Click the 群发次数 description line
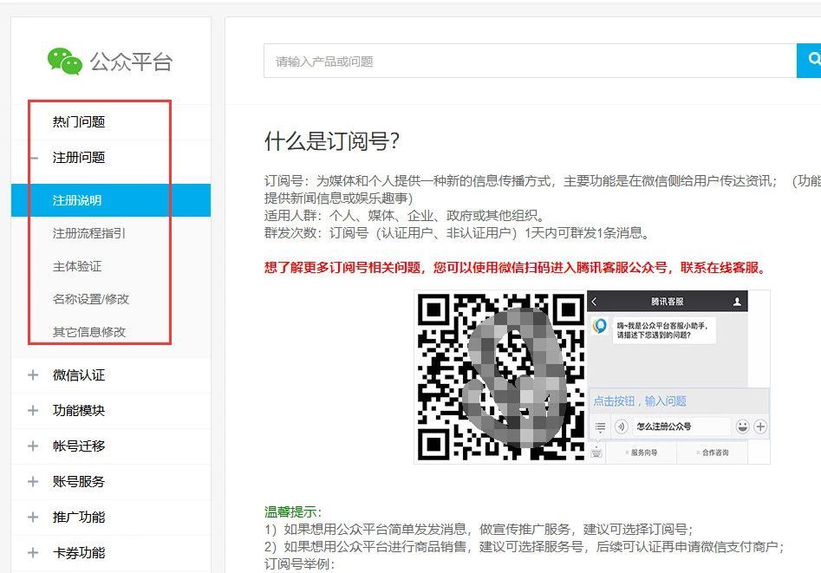This screenshot has height=573, width=821. [x=457, y=233]
